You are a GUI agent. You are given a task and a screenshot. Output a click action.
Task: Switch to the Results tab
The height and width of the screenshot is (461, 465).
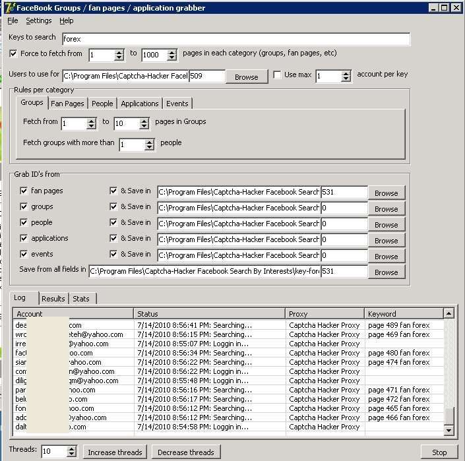click(x=53, y=299)
